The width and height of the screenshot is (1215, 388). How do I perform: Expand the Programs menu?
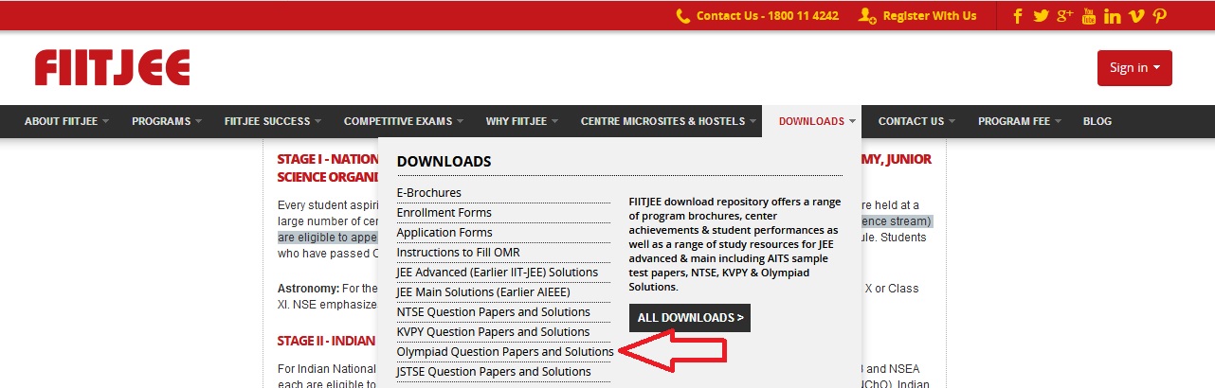[167, 121]
